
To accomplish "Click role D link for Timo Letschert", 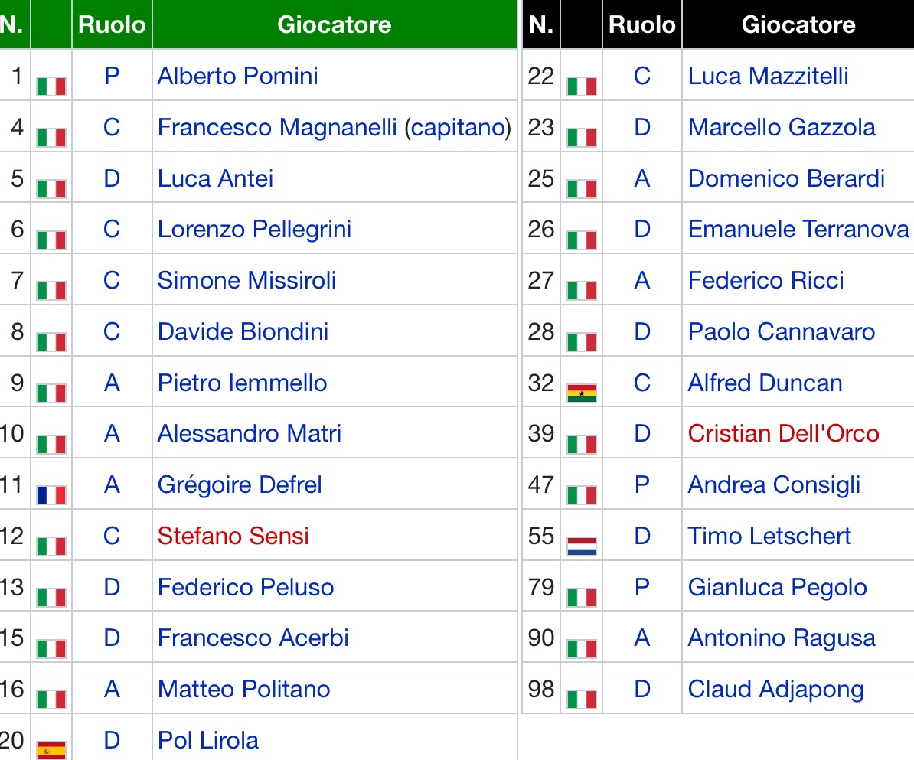I will pyautogui.click(x=642, y=536).
